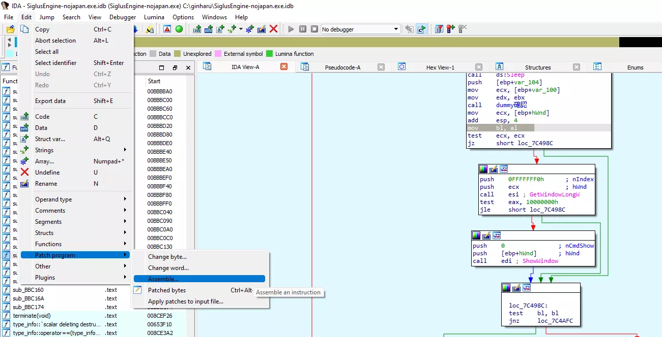Viewport: 662px width, 337px height.
Task: Click the green-circle run analysis indicator icon
Action: point(179,29)
